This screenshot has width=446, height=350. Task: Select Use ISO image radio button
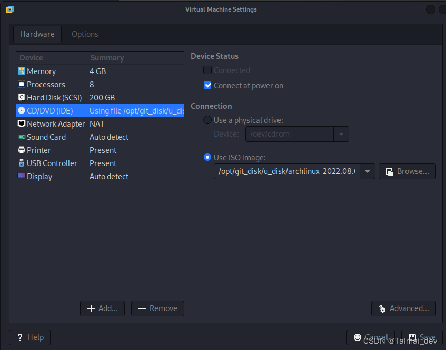coord(207,157)
